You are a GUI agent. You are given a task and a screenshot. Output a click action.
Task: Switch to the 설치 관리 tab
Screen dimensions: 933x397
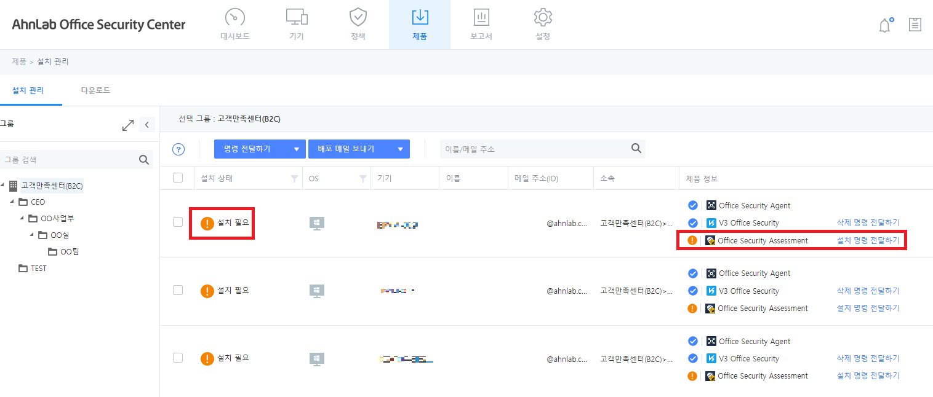click(28, 90)
